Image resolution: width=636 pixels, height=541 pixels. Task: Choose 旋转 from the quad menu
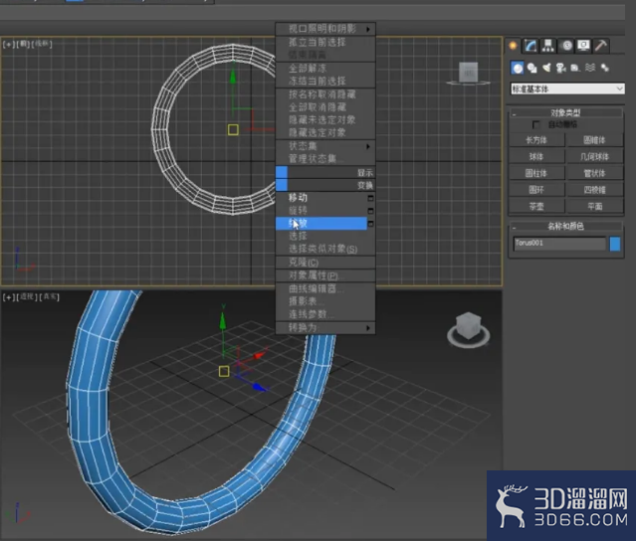tap(321, 210)
